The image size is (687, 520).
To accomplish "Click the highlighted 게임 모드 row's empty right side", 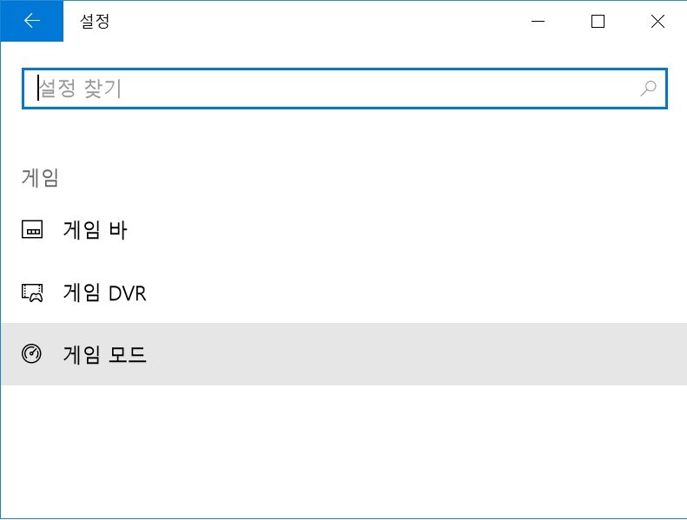I will tap(434, 354).
